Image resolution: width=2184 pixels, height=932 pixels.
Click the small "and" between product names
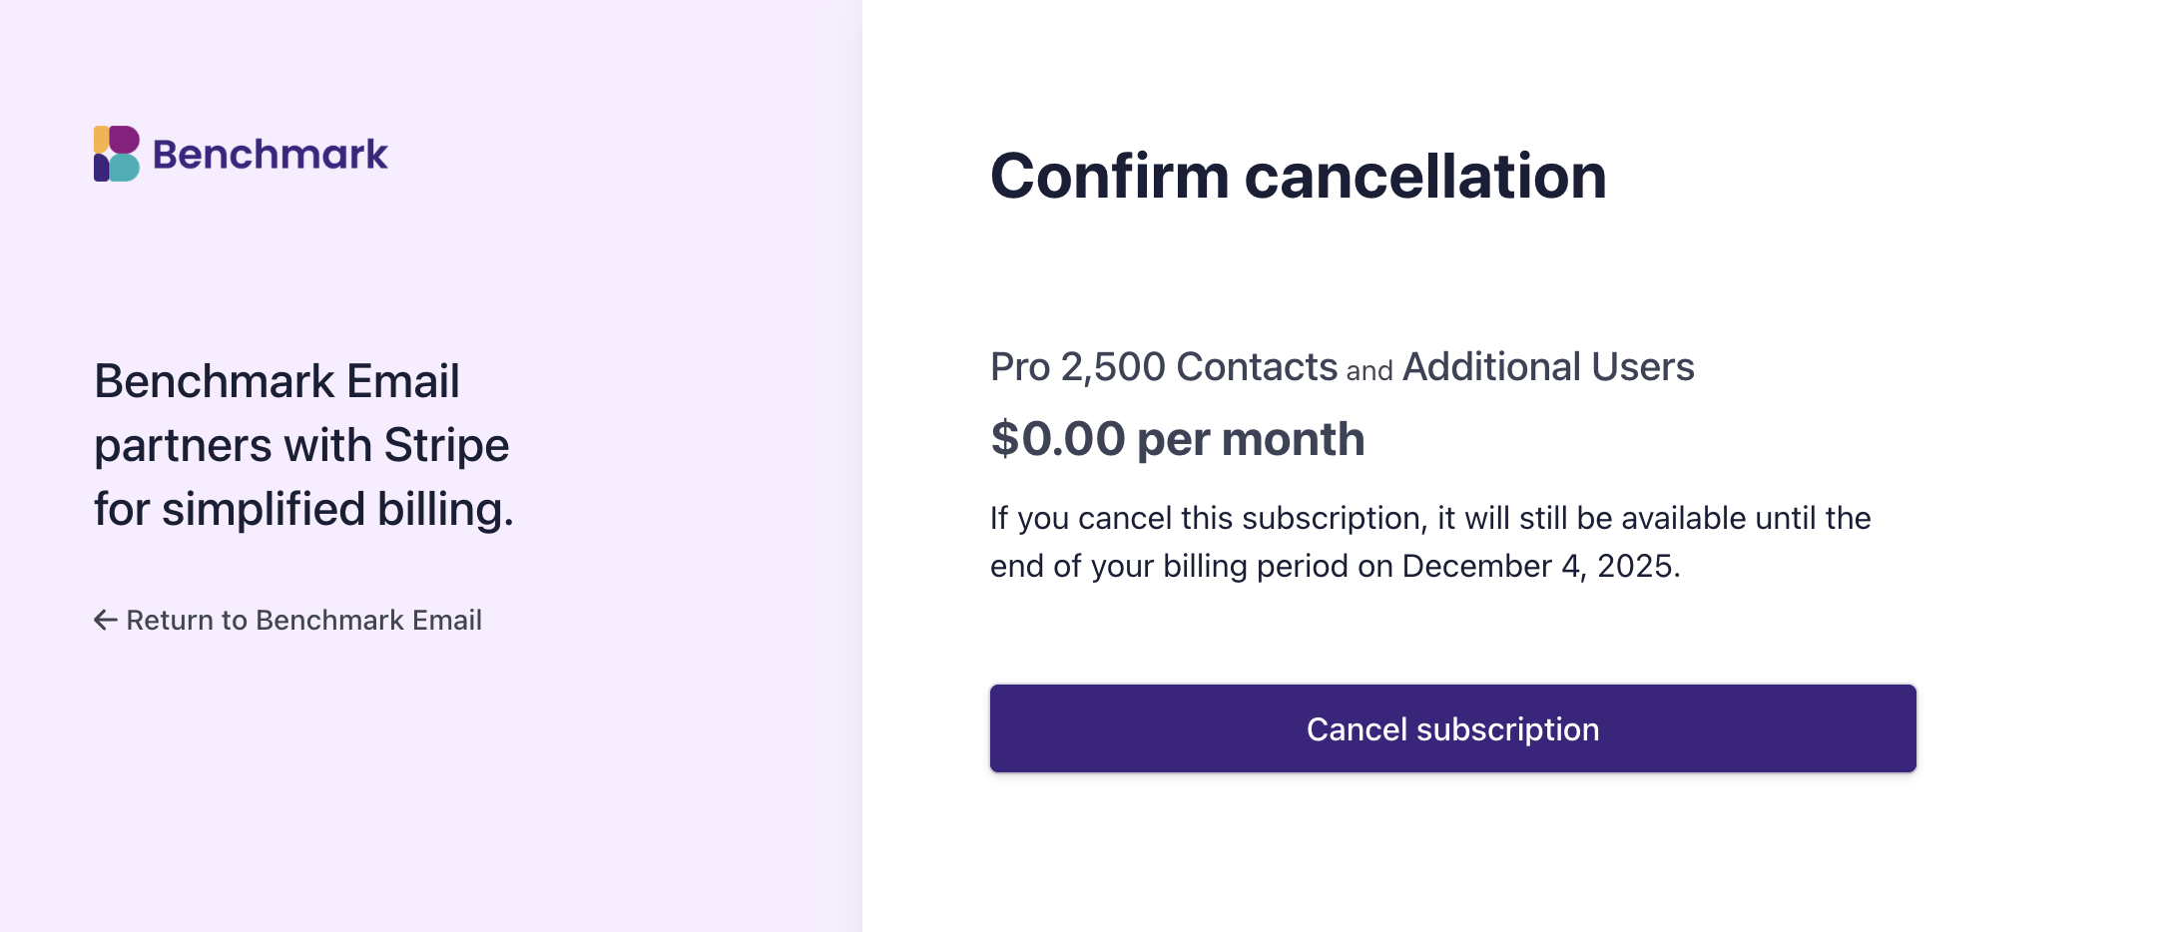(1369, 371)
